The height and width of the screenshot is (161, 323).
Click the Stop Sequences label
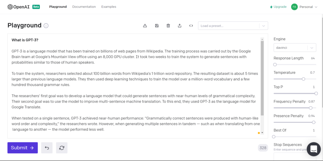tap(287, 145)
